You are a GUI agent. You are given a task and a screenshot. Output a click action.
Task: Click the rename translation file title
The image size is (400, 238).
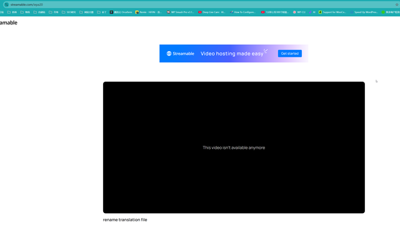coord(125,220)
